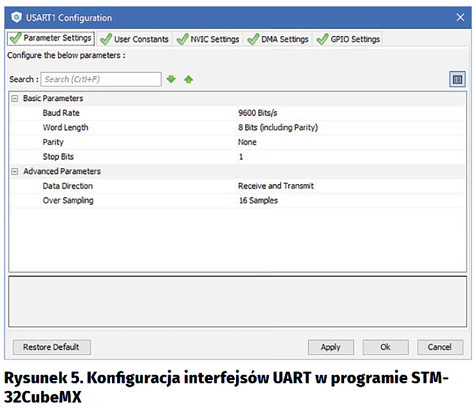Toggle the parameter description view icon
The width and height of the screenshot is (476, 409).
[x=457, y=79]
